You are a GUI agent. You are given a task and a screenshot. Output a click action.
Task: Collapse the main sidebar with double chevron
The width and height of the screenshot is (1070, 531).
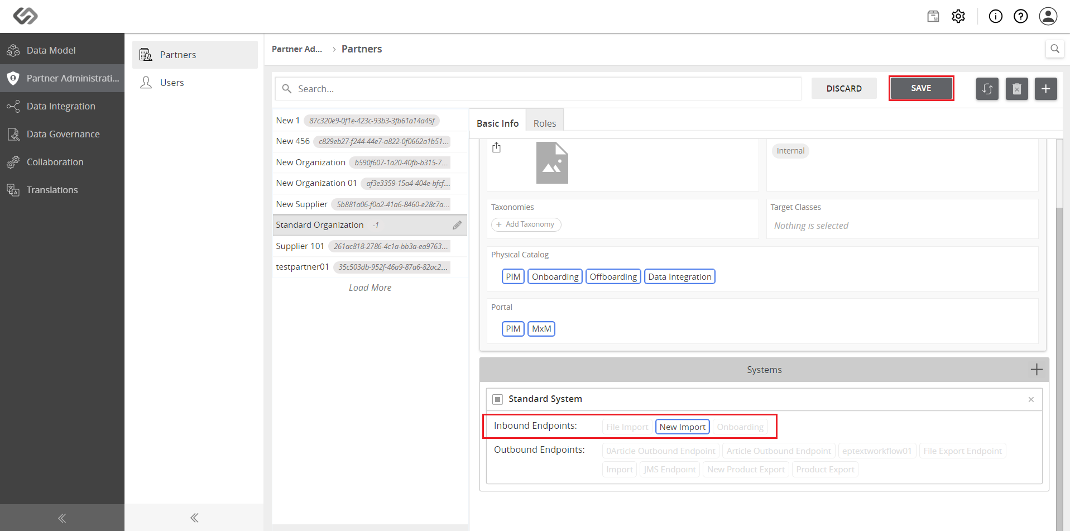coord(62,518)
